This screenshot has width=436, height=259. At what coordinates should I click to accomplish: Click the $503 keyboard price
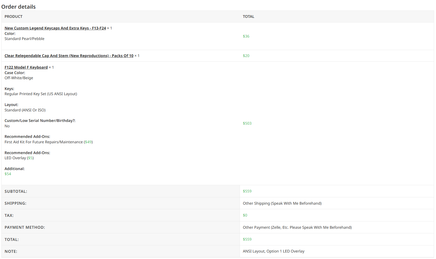click(247, 123)
